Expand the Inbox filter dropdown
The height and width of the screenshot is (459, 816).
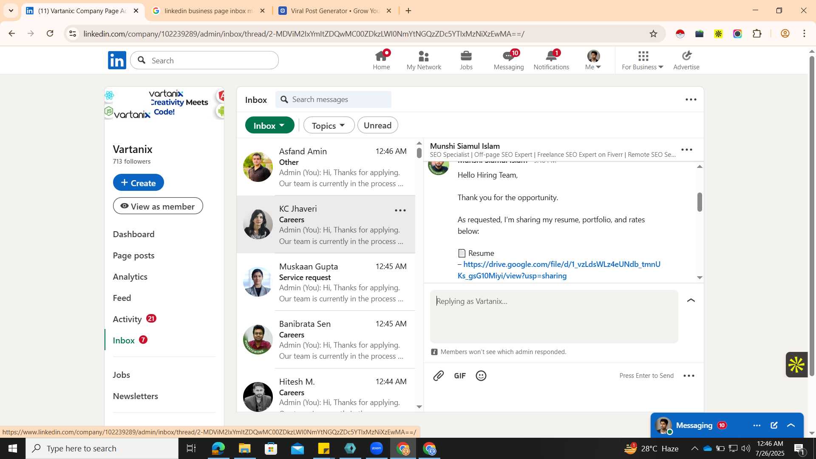pos(269,125)
